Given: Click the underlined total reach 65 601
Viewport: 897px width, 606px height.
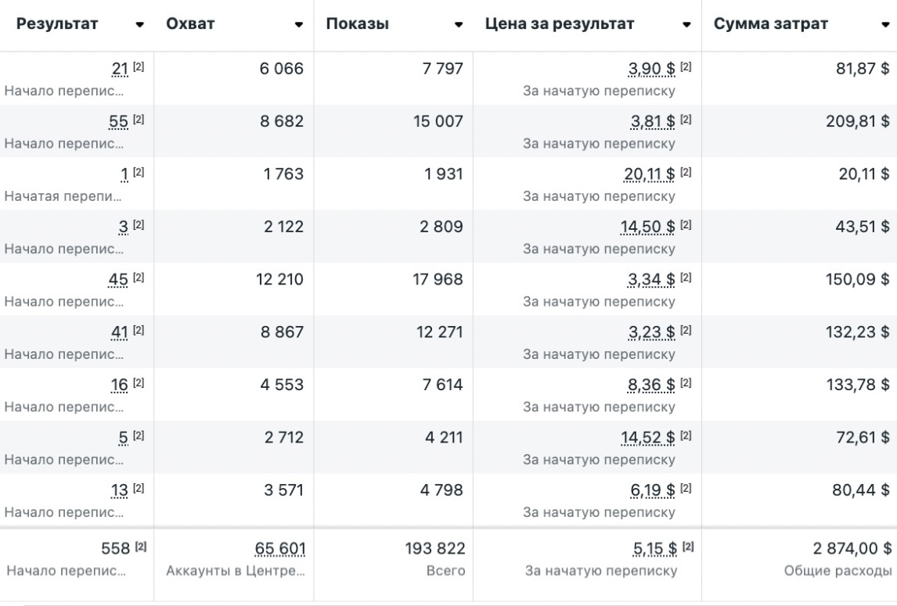Looking at the screenshot, I should (279, 549).
